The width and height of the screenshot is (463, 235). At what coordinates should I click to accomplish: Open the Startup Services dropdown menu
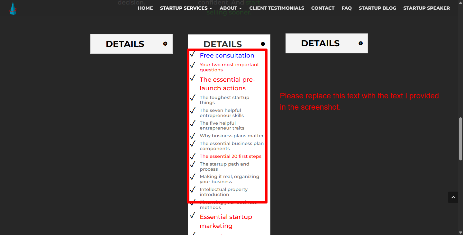[x=186, y=8]
